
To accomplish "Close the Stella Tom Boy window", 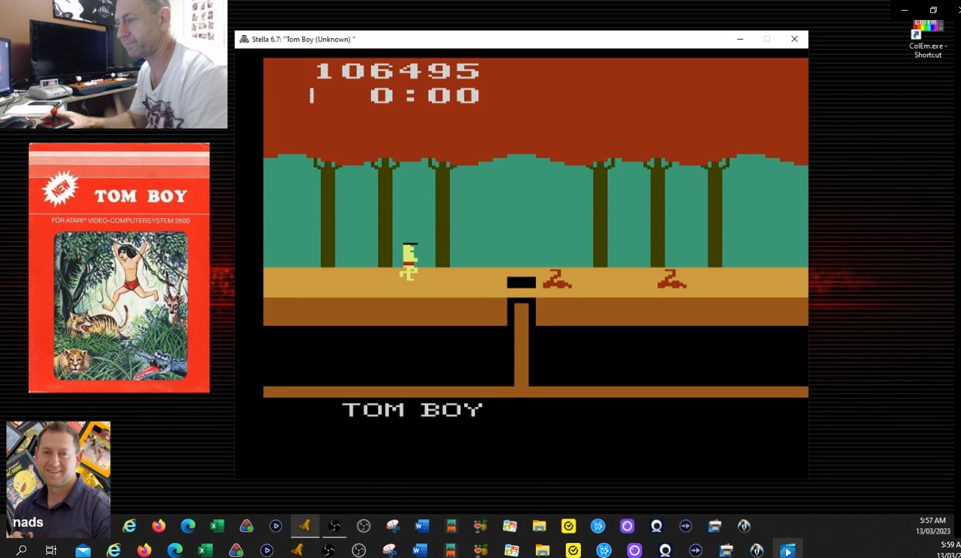I will [x=794, y=39].
